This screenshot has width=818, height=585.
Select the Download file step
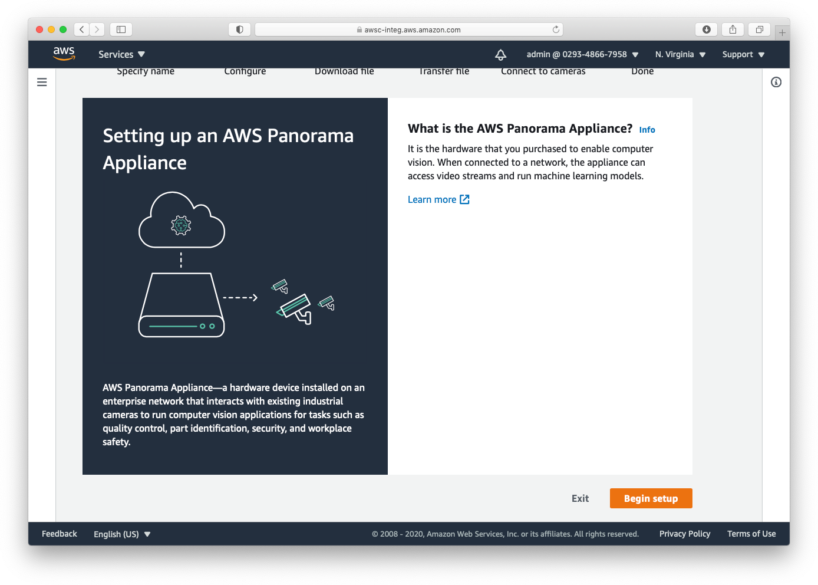344,71
